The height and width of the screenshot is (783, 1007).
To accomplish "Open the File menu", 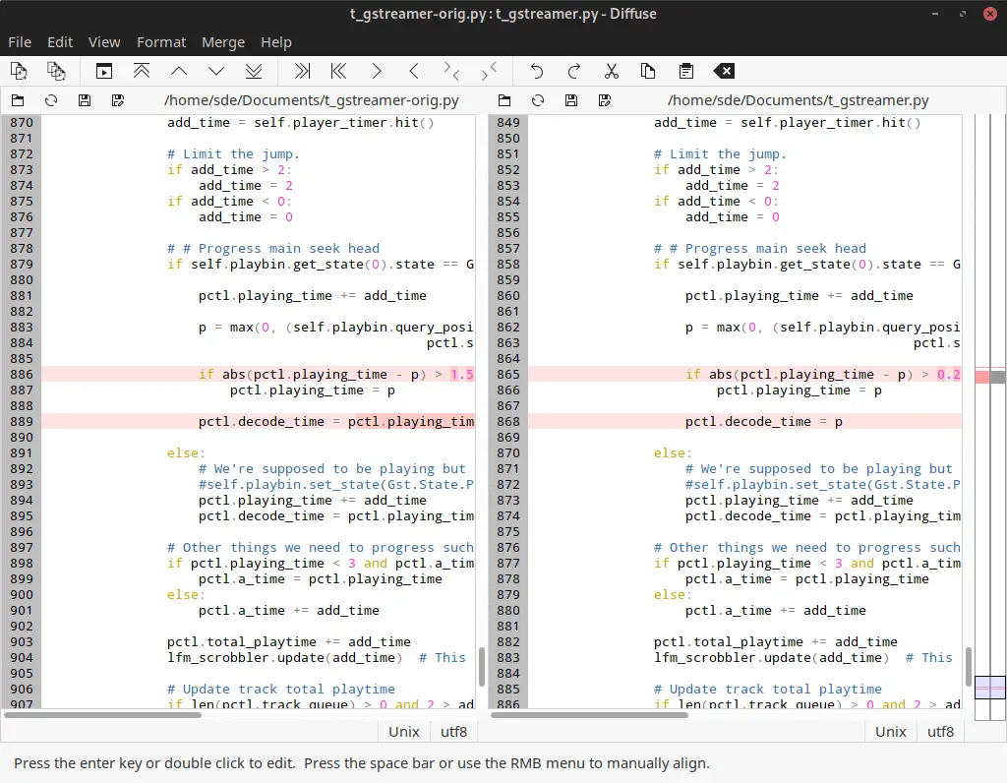I will [x=20, y=41].
